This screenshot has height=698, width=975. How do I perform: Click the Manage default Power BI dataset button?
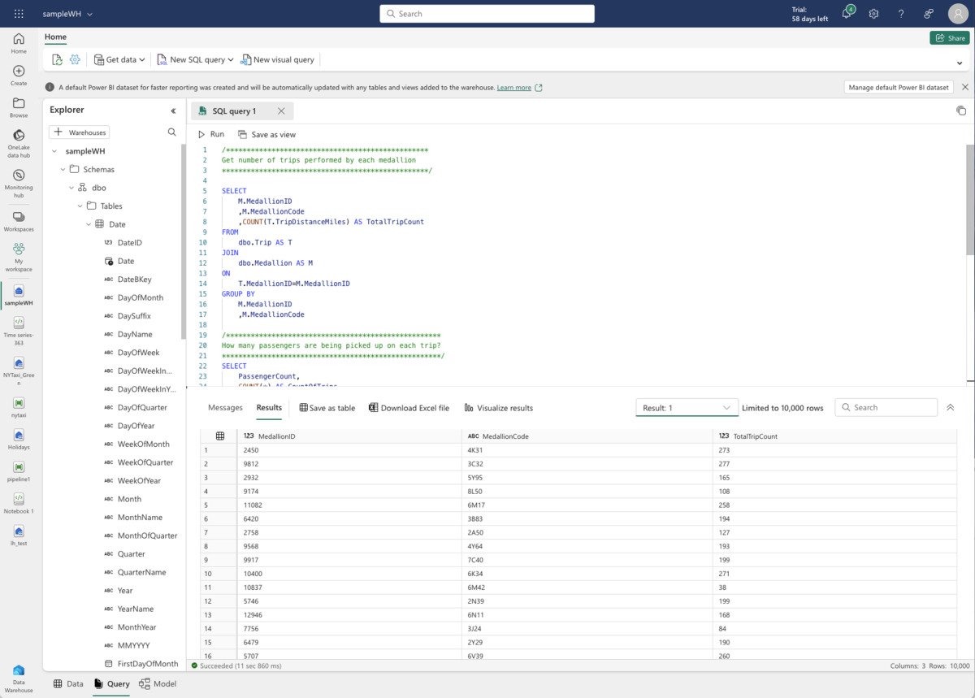(x=899, y=87)
